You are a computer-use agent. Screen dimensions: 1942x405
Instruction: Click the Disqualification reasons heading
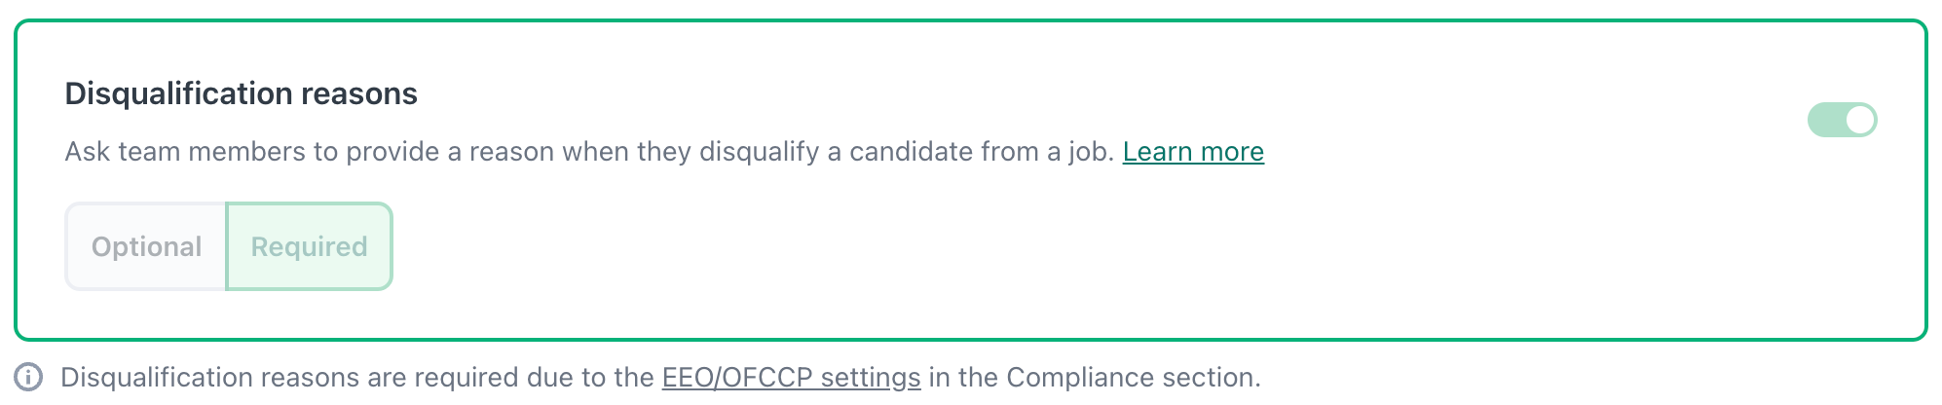(x=241, y=93)
